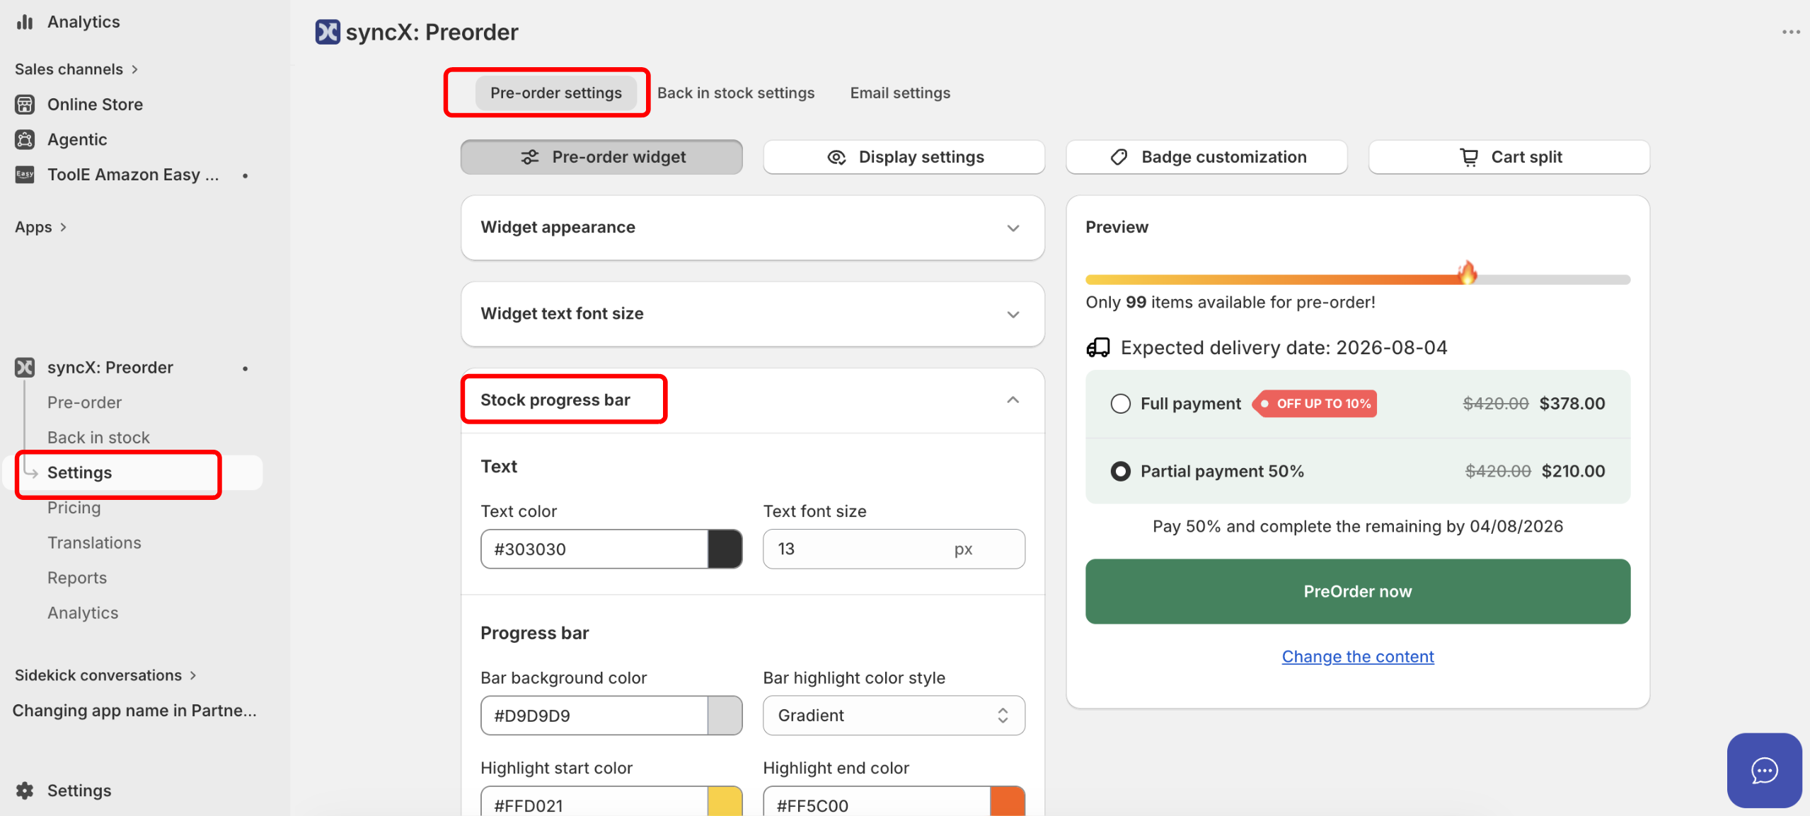
Task: Click the cart icon on Cart split
Action: point(1470,157)
